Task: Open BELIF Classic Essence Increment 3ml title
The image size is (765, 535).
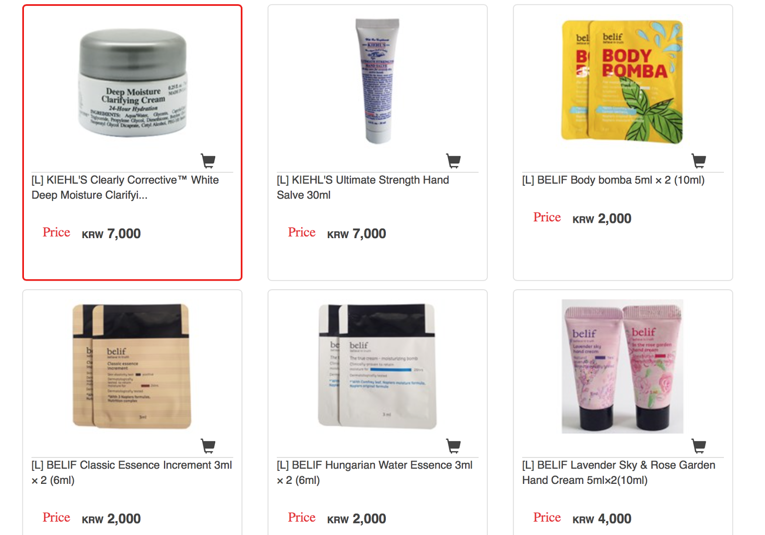Action: (x=132, y=472)
